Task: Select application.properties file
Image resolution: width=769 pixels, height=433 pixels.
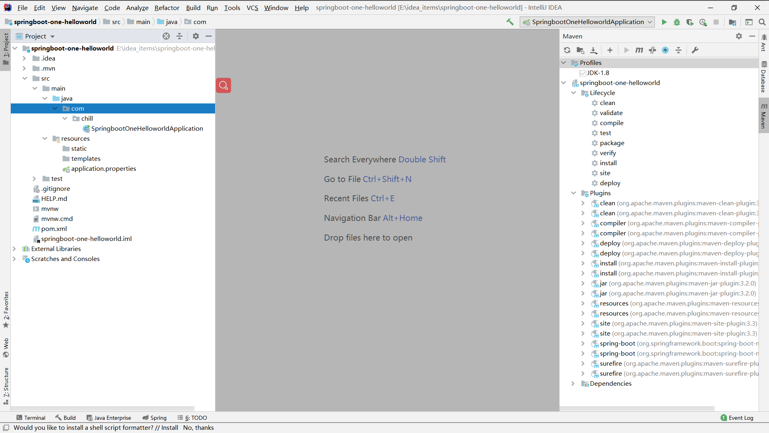Action: (103, 168)
